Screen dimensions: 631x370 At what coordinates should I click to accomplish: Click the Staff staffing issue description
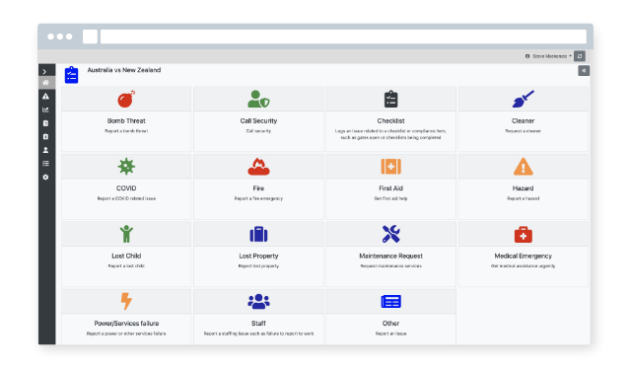pyautogui.click(x=258, y=333)
